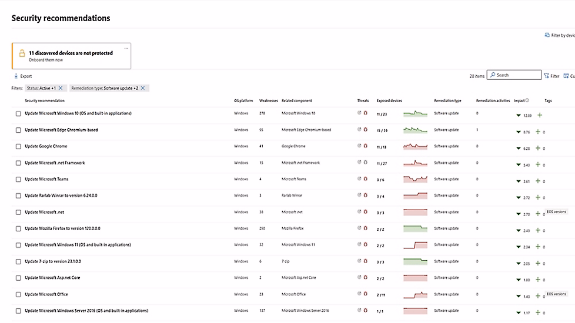The height and width of the screenshot is (323, 575).
Task: Click EOS versions tag on Update Microsoft Office
Action: tap(556, 294)
